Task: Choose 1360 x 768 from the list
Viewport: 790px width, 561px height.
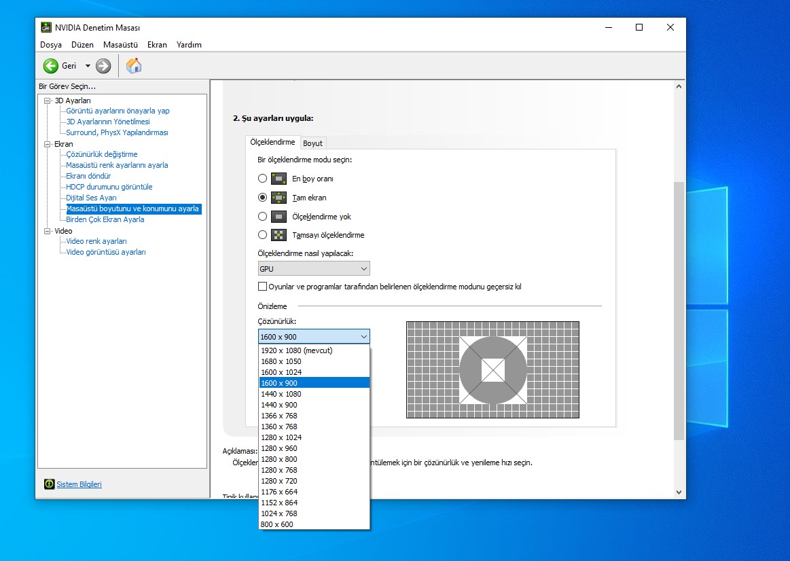Action: [x=315, y=427]
